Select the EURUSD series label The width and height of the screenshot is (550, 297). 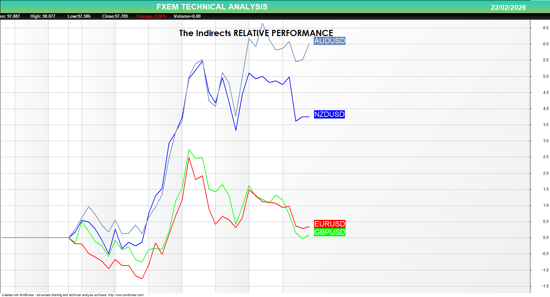(329, 224)
